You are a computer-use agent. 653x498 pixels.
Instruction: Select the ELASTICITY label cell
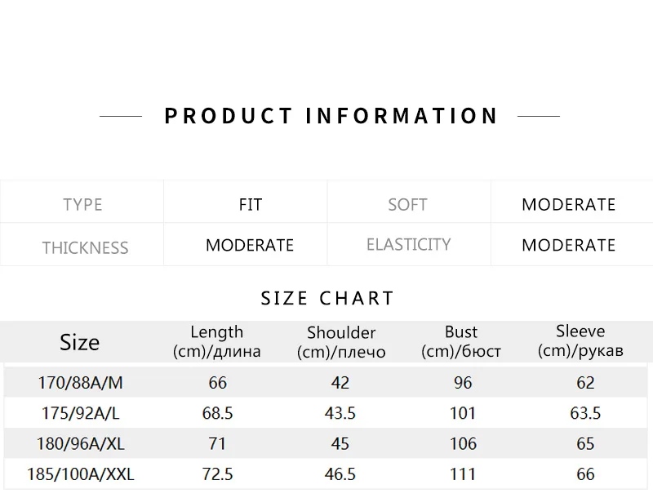click(x=408, y=245)
